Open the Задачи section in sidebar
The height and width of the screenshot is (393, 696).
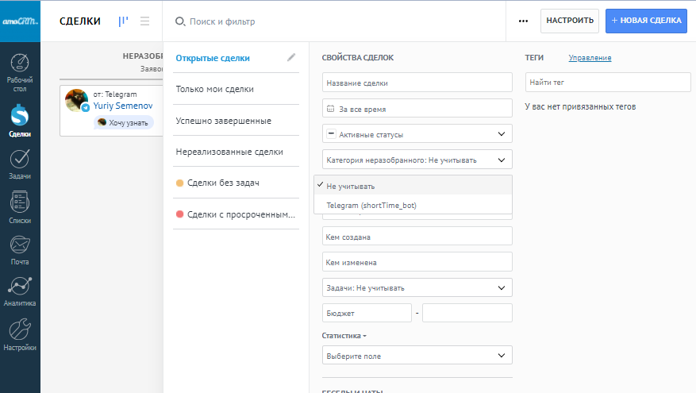point(20,164)
